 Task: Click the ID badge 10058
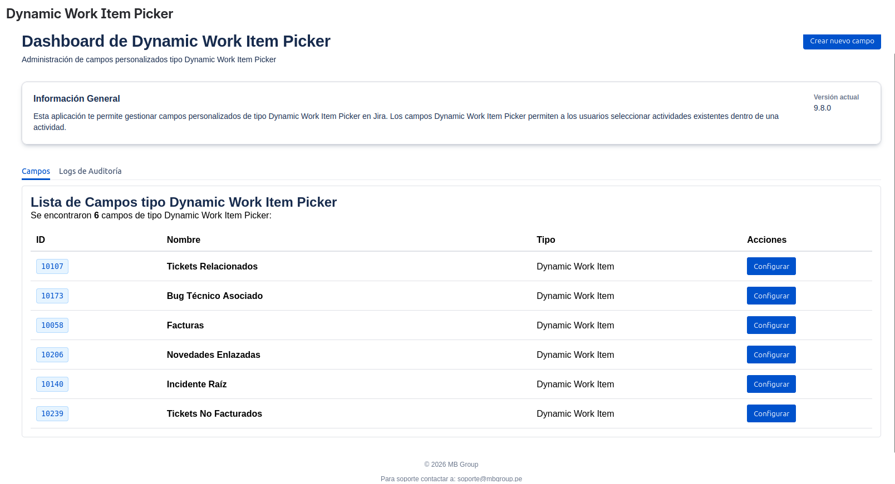click(52, 325)
